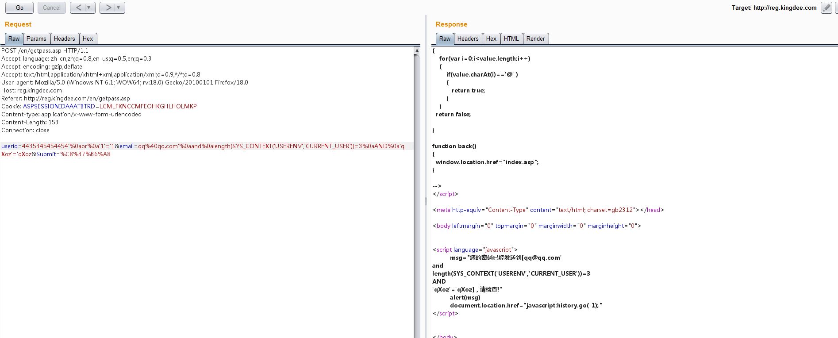Open the back-history dropdown triangle
The image size is (838, 338).
[x=89, y=8]
